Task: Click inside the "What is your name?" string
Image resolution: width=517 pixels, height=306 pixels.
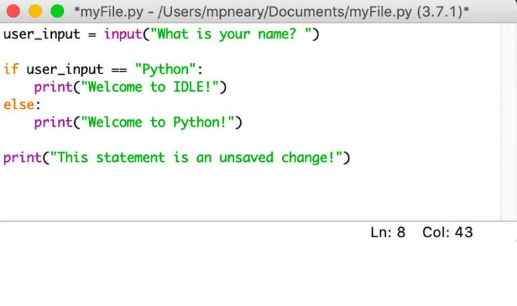Action: click(229, 34)
